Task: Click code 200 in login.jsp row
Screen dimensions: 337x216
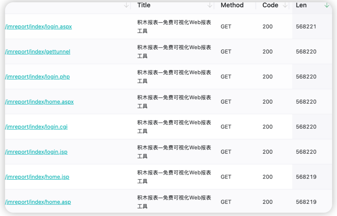Action: 268,152
